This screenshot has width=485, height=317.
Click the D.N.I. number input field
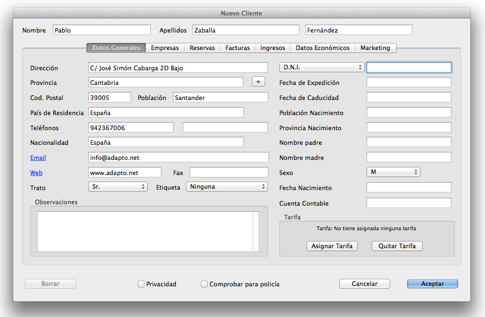[x=409, y=67]
